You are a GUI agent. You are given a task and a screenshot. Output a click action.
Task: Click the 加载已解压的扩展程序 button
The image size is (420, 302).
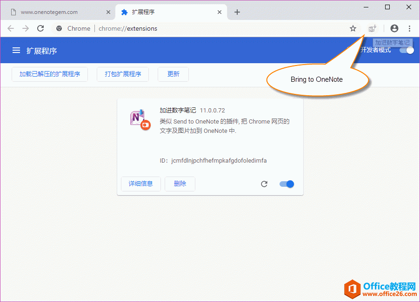tap(49, 74)
